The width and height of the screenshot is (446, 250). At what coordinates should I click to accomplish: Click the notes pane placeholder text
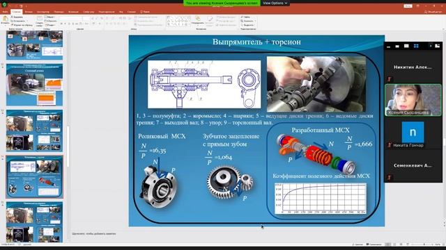point(94,234)
